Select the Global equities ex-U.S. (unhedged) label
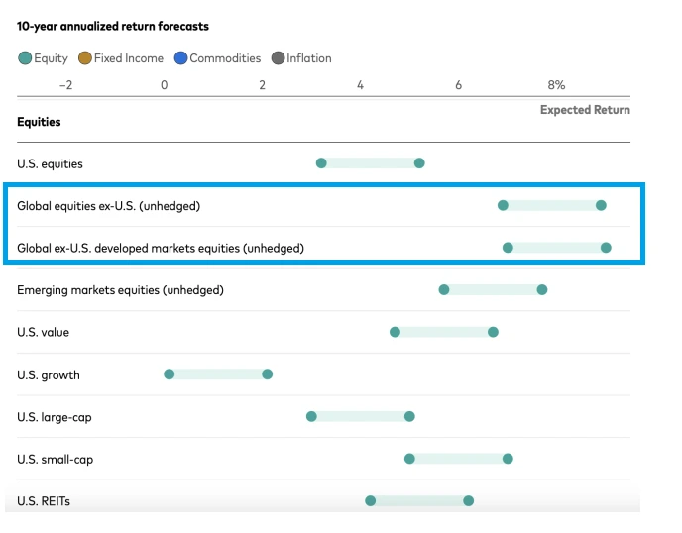The height and width of the screenshot is (533, 682). (108, 206)
